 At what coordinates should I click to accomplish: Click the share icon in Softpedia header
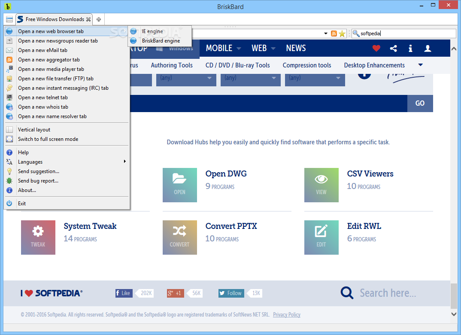pos(393,48)
